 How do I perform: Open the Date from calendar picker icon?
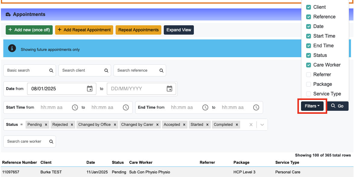90,88
